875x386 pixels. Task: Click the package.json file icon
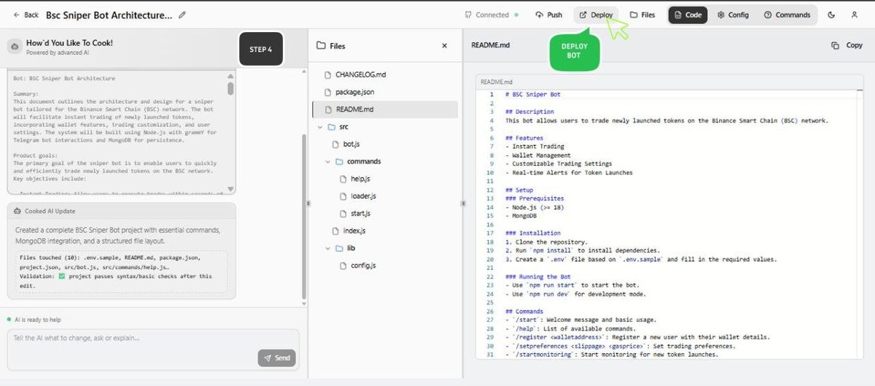[328, 92]
